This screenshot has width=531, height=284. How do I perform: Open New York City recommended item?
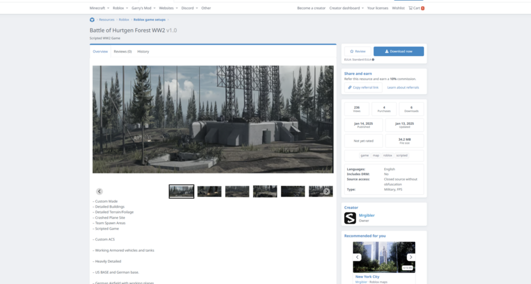[367, 277]
